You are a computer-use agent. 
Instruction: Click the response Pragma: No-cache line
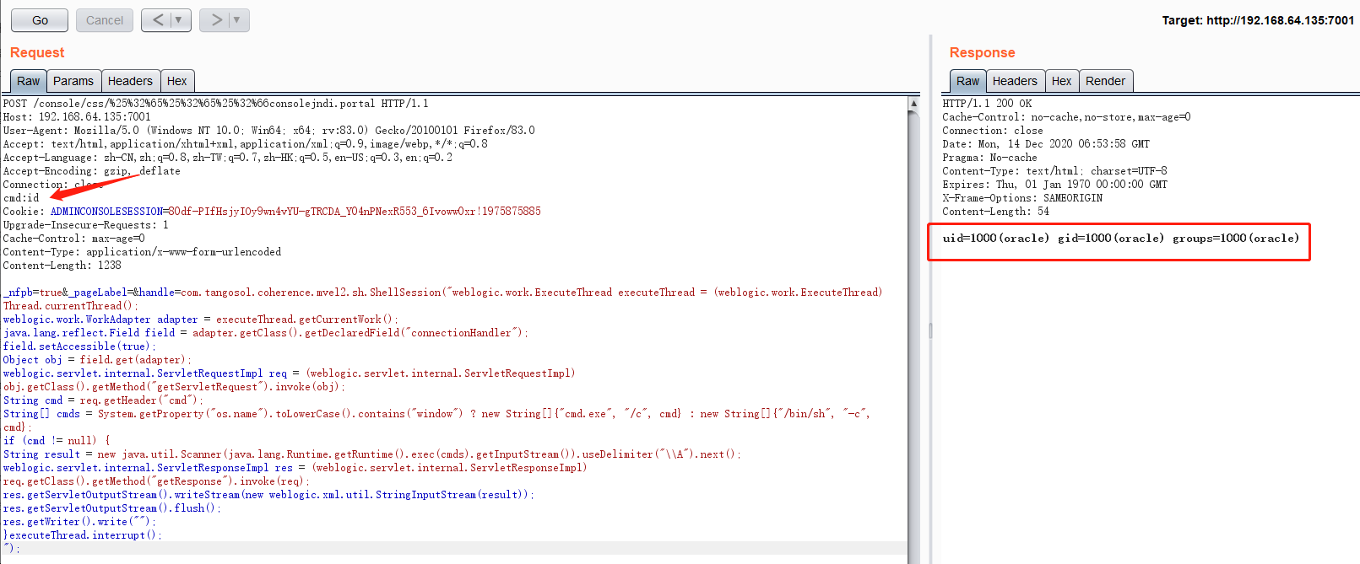(989, 158)
